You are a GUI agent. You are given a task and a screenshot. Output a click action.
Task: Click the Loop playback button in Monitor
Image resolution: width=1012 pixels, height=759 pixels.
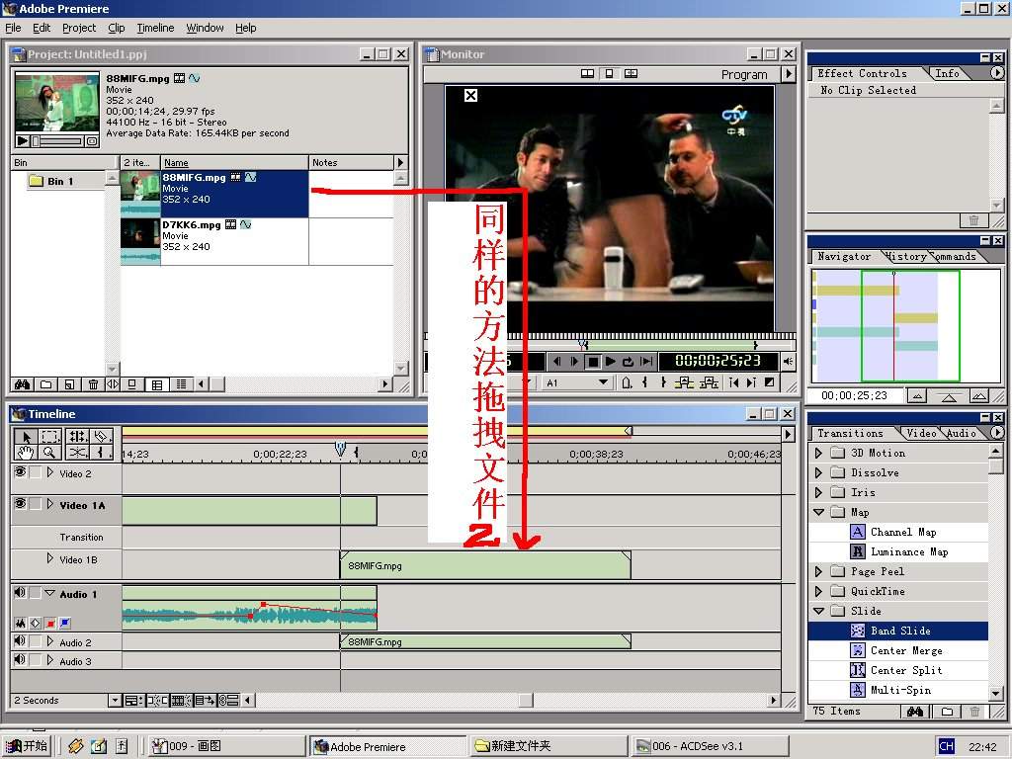pyautogui.click(x=628, y=362)
